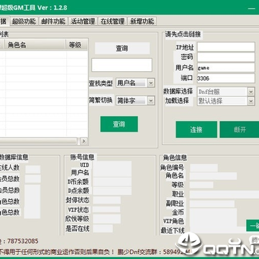Click the green 查询 button
The image size is (259, 259).
(119, 124)
